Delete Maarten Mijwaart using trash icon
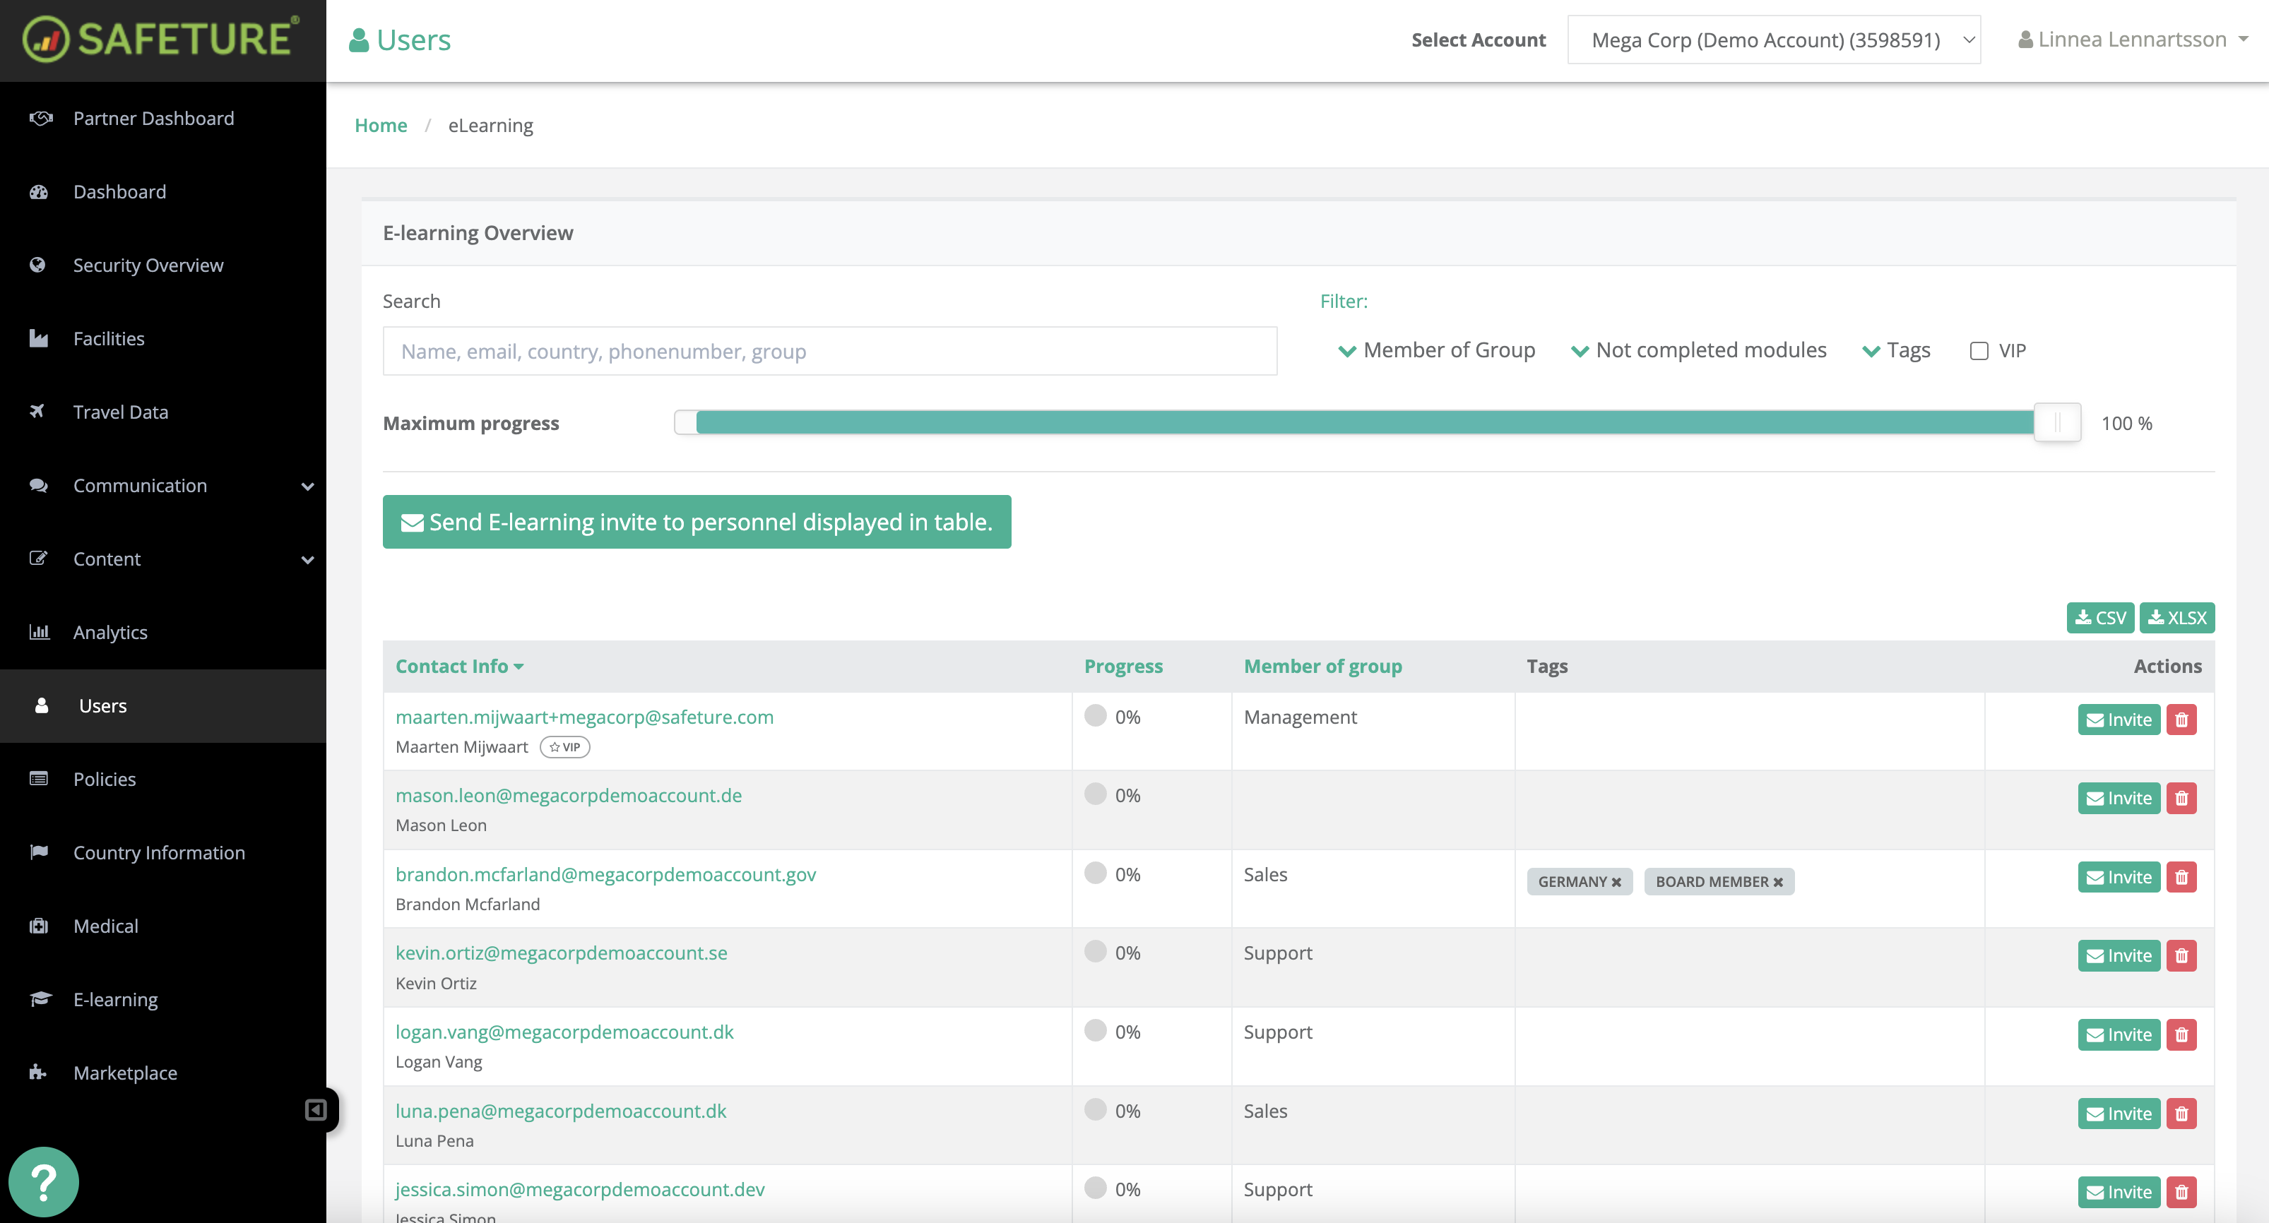The height and width of the screenshot is (1223, 2269). coord(2181,720)
